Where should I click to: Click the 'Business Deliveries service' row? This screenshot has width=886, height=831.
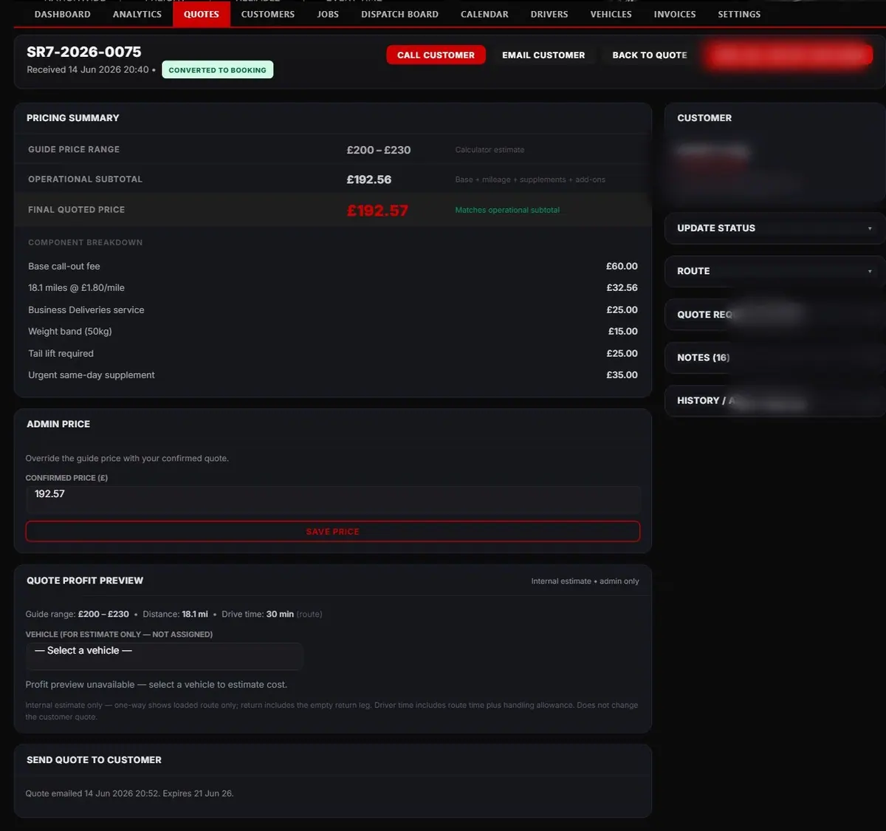[333, 310]
